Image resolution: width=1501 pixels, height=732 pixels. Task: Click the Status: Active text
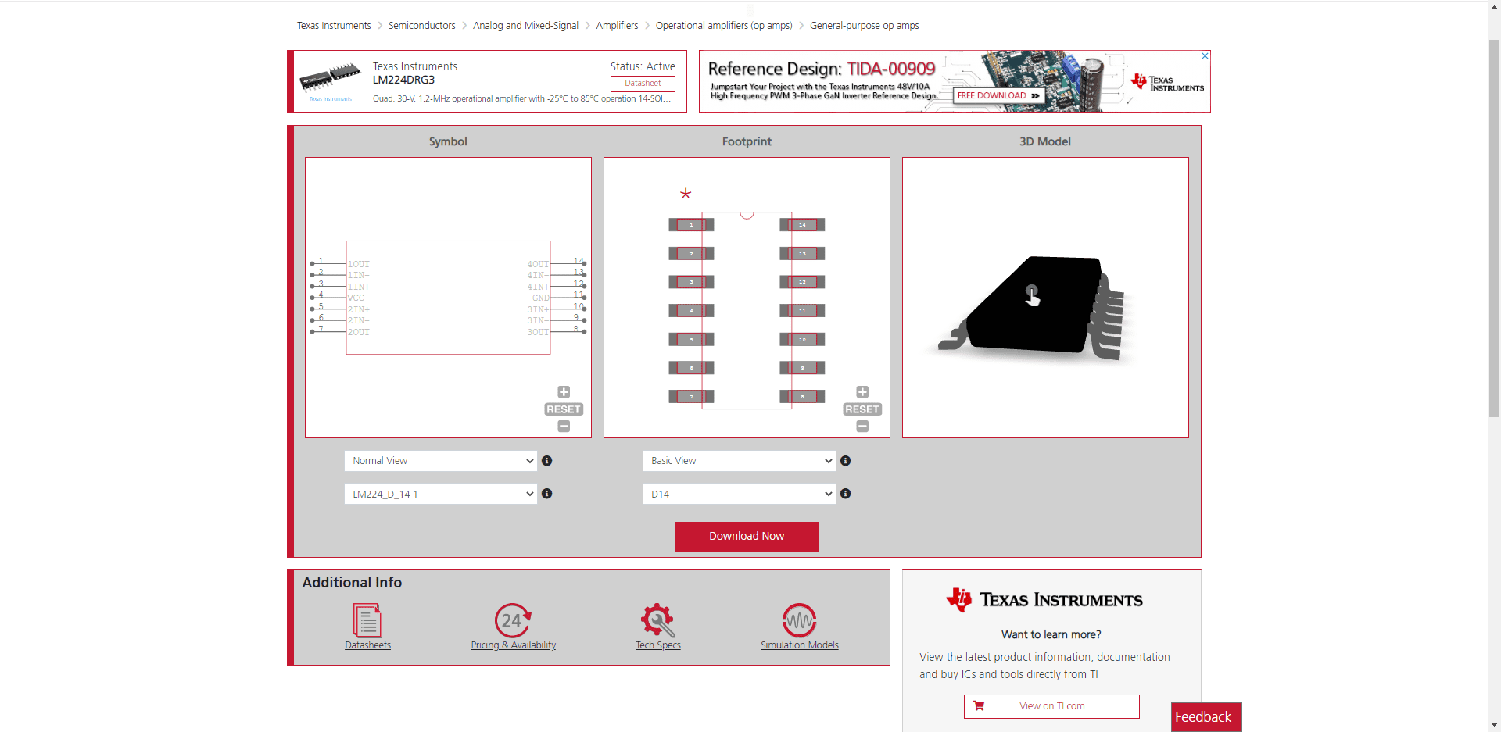coord(643,66)
